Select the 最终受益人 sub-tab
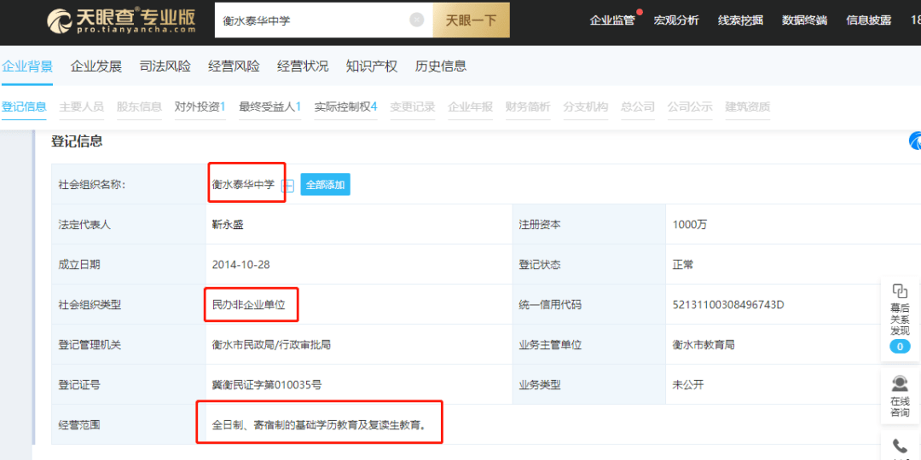Screen dimensions: 921x460 click(269, 106)
